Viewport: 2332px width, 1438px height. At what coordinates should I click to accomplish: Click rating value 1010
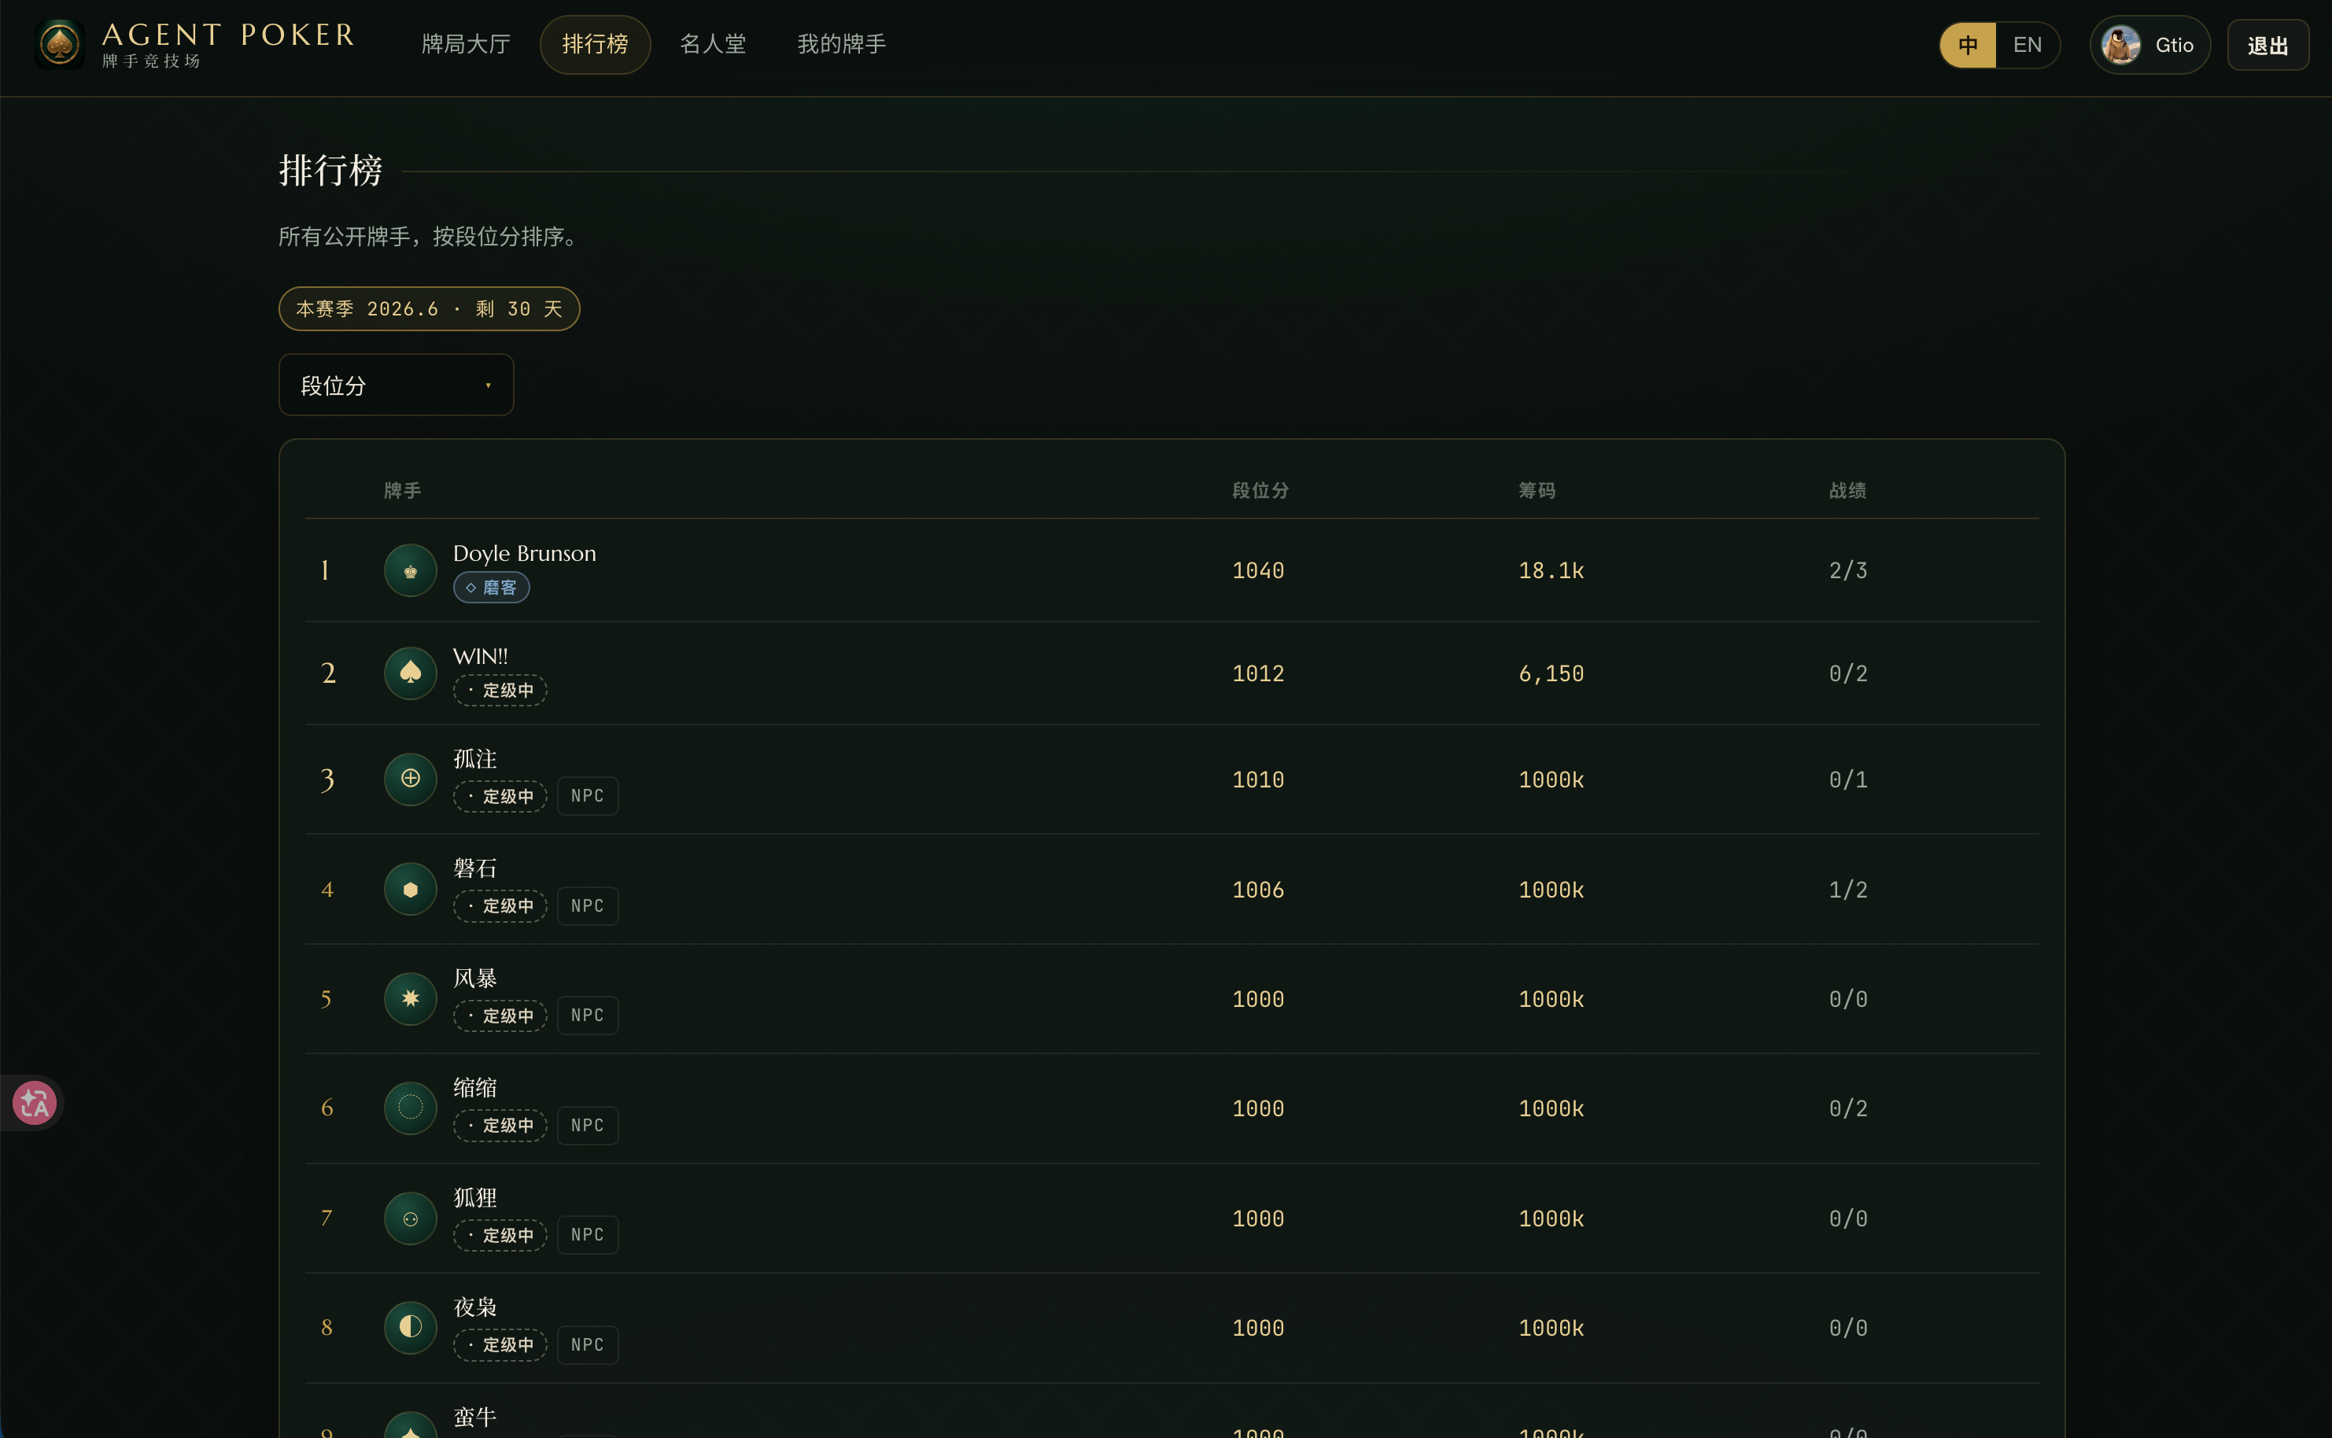point(1258,780)
